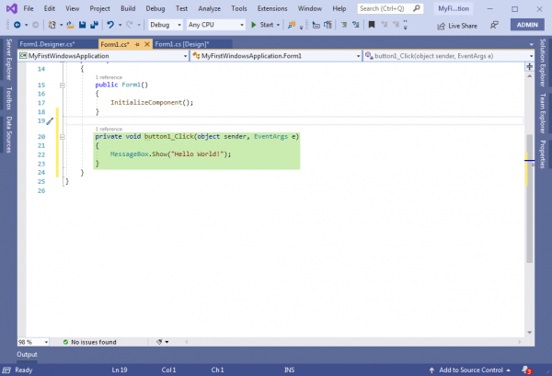The height and width of the screenshot is (376, 552).
Task: Collapse the button1_Click method outline
Action: pyautogui.click(x=63, y=136)
